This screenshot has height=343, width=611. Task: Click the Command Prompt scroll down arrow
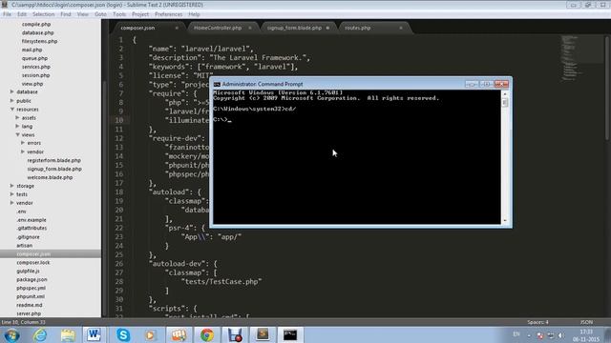505,220
